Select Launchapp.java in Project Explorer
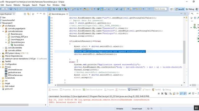The width and height of the screenshot is (199, 111). (x=17, y=39)
